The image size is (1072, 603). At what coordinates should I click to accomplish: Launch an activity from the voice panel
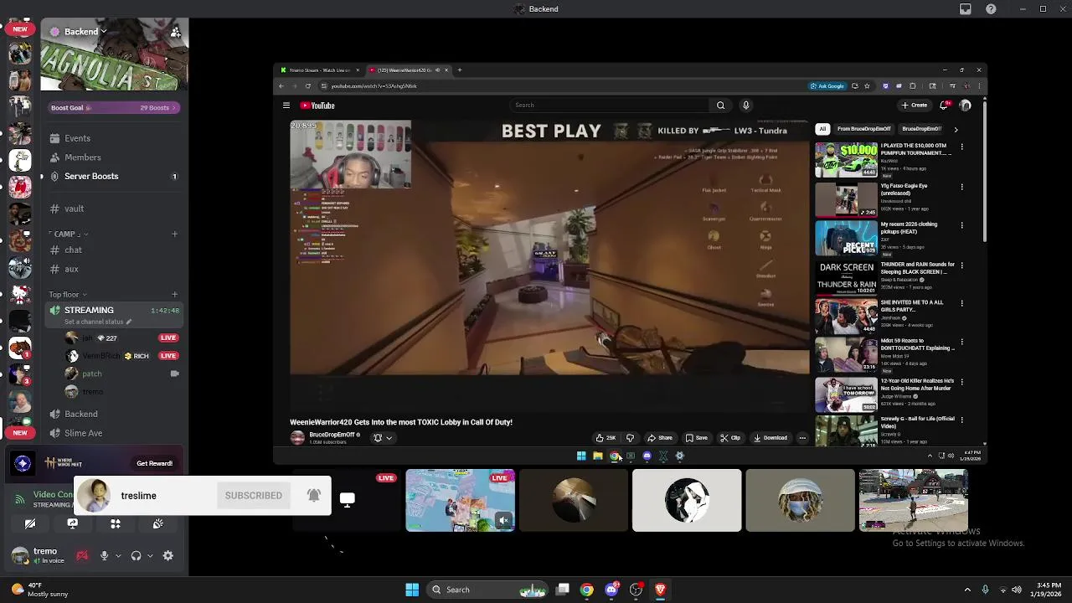(x=116, y=523)
